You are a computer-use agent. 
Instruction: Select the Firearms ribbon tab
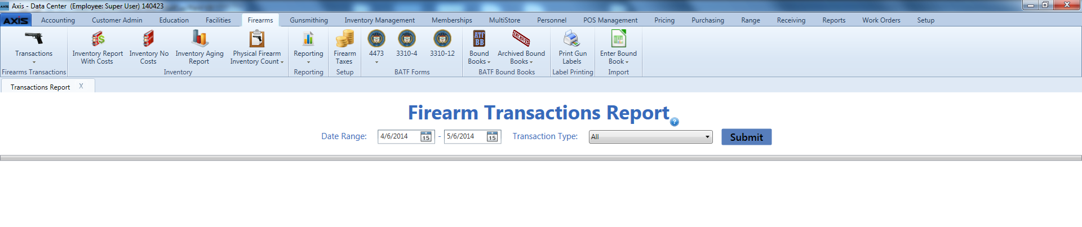(x=260, y=20)
